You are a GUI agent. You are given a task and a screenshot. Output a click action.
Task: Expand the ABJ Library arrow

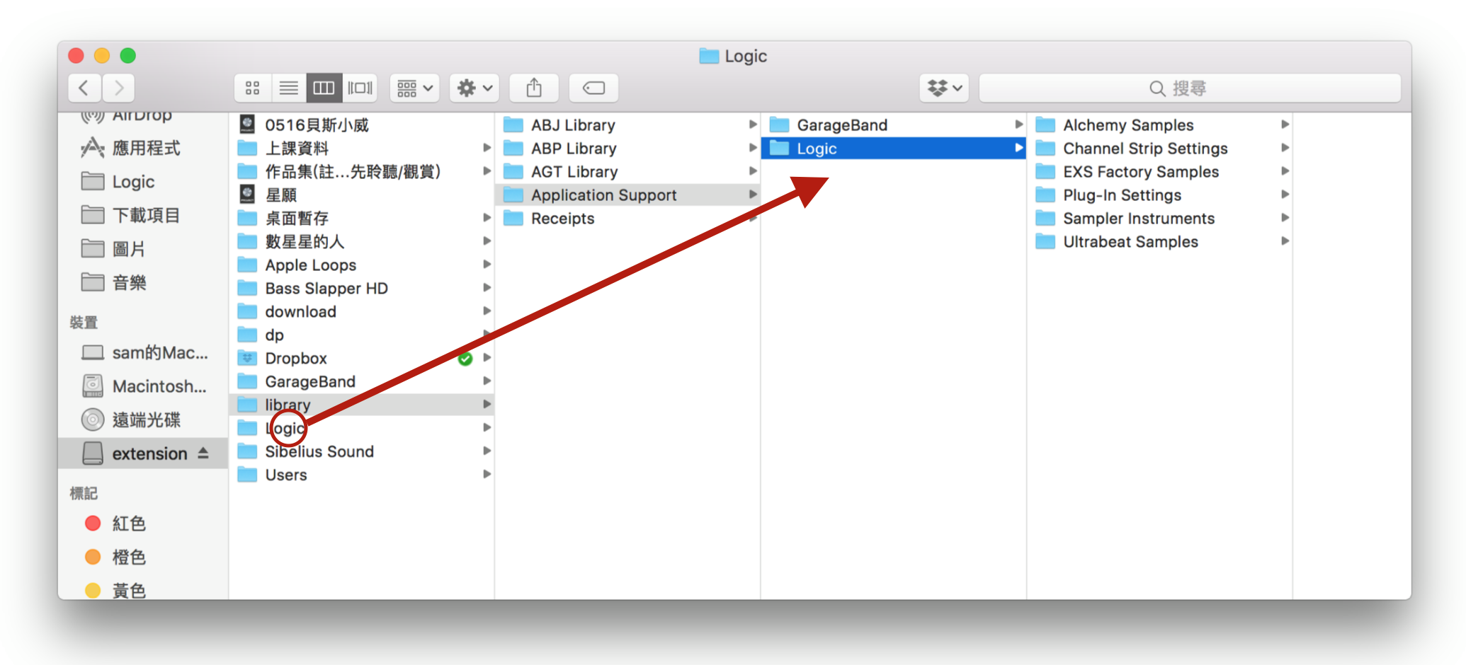pyautogui.click(x=752, y=125)
